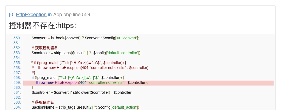This screenshot has width=281, height=110.
Task: Click line number 559
Action: (17, 82)
